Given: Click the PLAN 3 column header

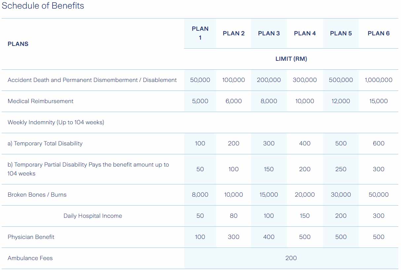Looking at the screenshot, I should point(269,33).
